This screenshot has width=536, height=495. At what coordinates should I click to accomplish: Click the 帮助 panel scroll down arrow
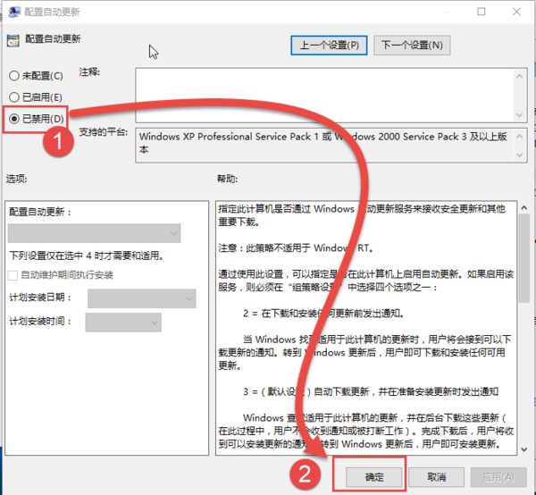coord(524,449)
